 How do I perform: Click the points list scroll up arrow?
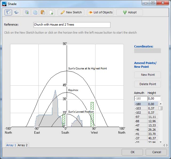pos(161,104)
